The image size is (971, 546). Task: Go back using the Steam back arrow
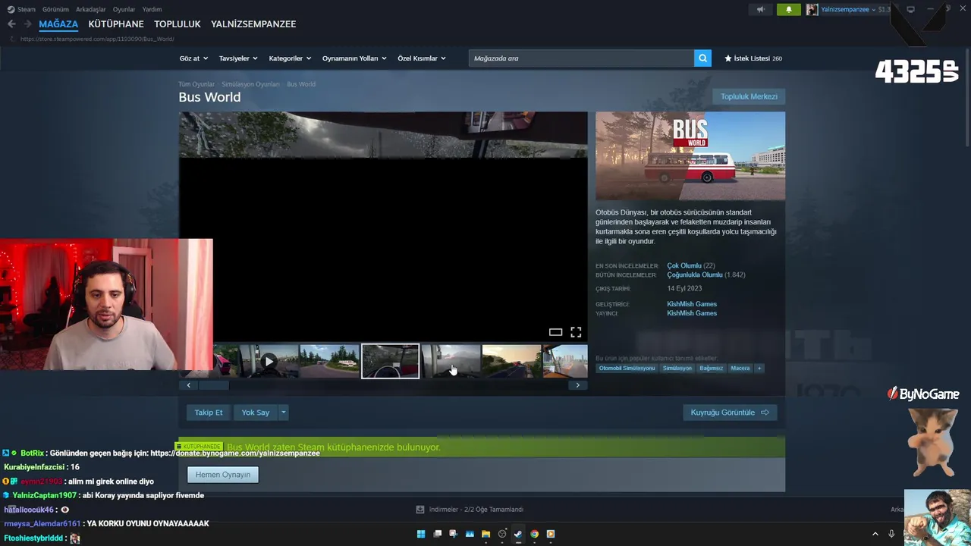click(11, 24)
